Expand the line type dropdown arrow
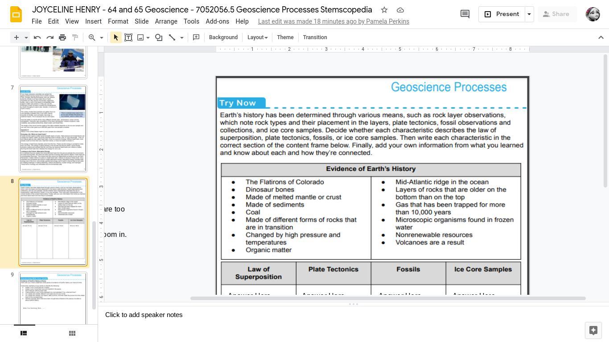 click(x=182, y=37)
